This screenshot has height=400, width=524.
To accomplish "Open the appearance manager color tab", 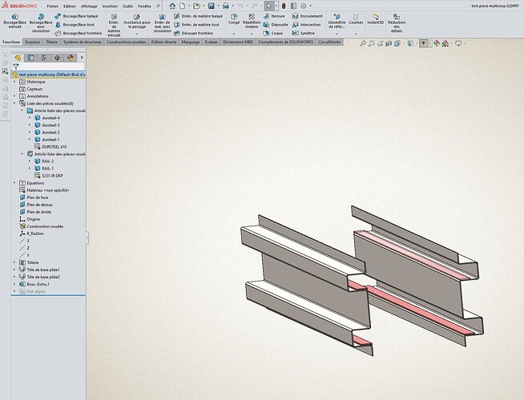I will 70,58.
